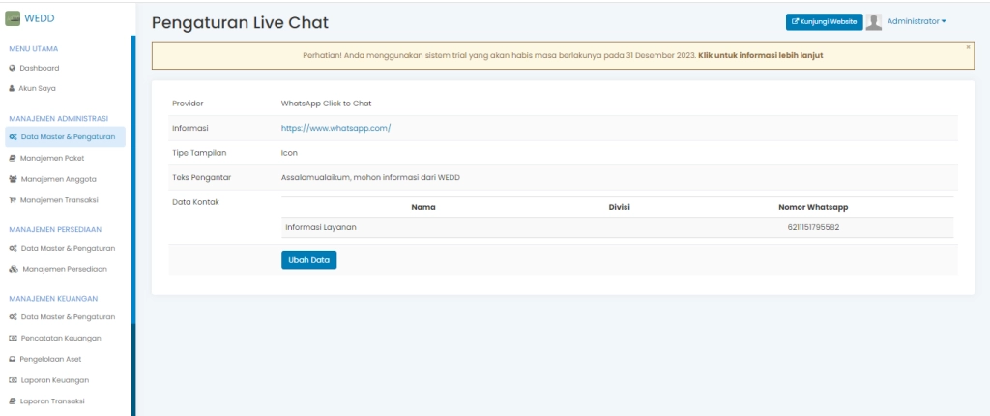Click the administrator avatar picture

pyautogui.click(x=876, y=22)
